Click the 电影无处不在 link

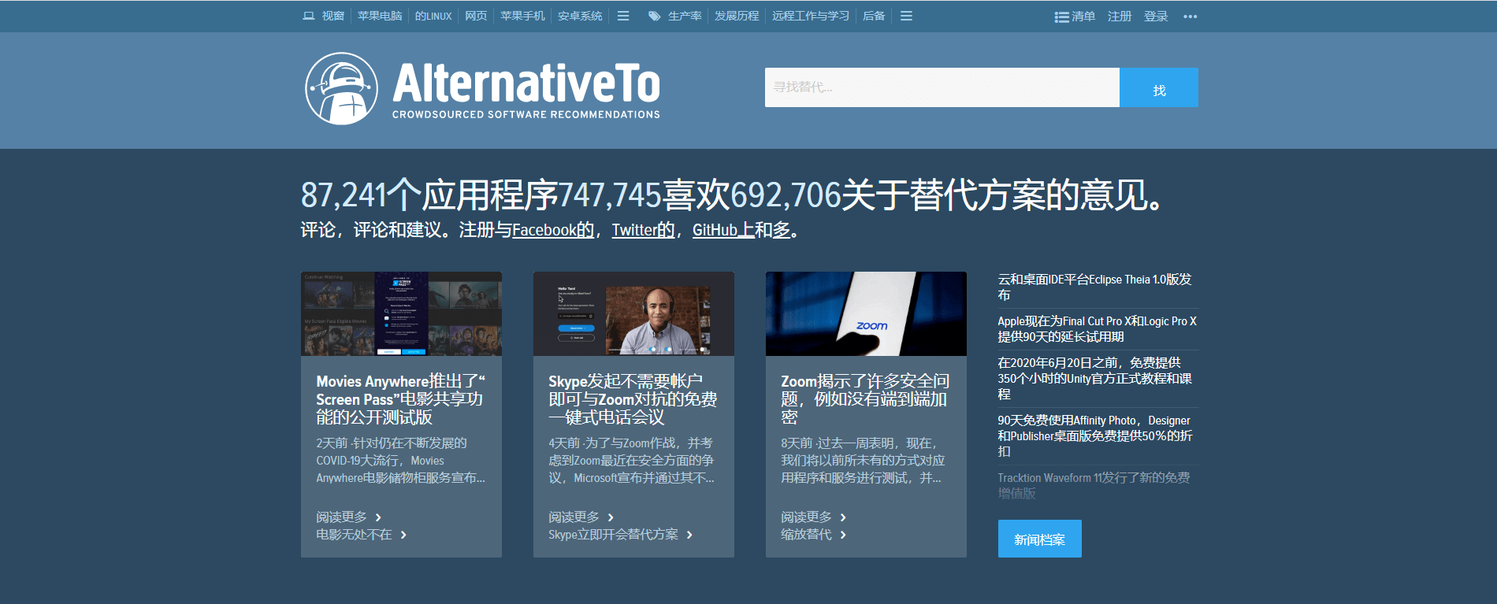coord(354,535)
